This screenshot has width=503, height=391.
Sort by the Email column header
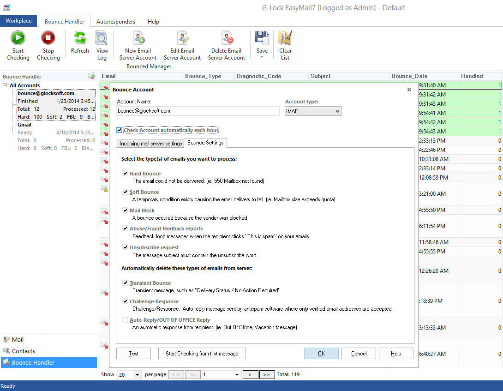click(141, 76)
